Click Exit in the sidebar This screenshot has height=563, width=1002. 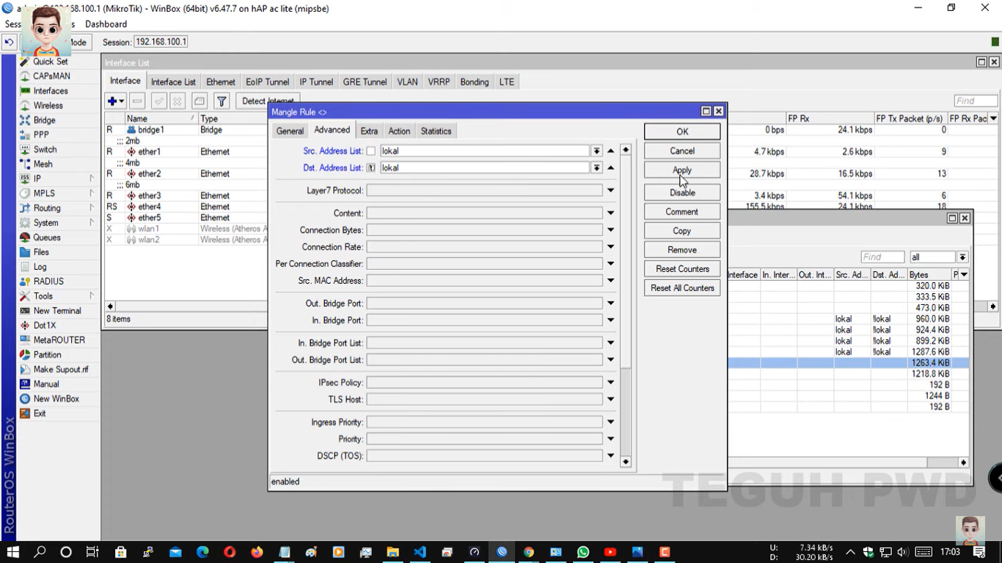pyautogui.click(x=39, y=413)
